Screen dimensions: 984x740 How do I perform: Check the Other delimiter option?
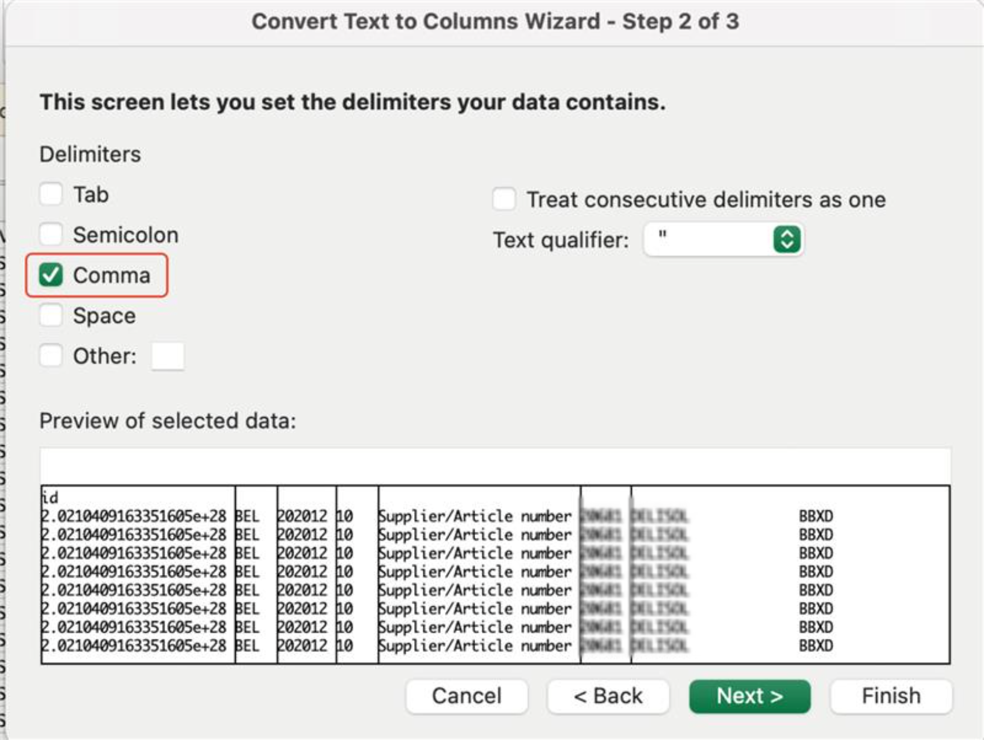tap(52, 356)
